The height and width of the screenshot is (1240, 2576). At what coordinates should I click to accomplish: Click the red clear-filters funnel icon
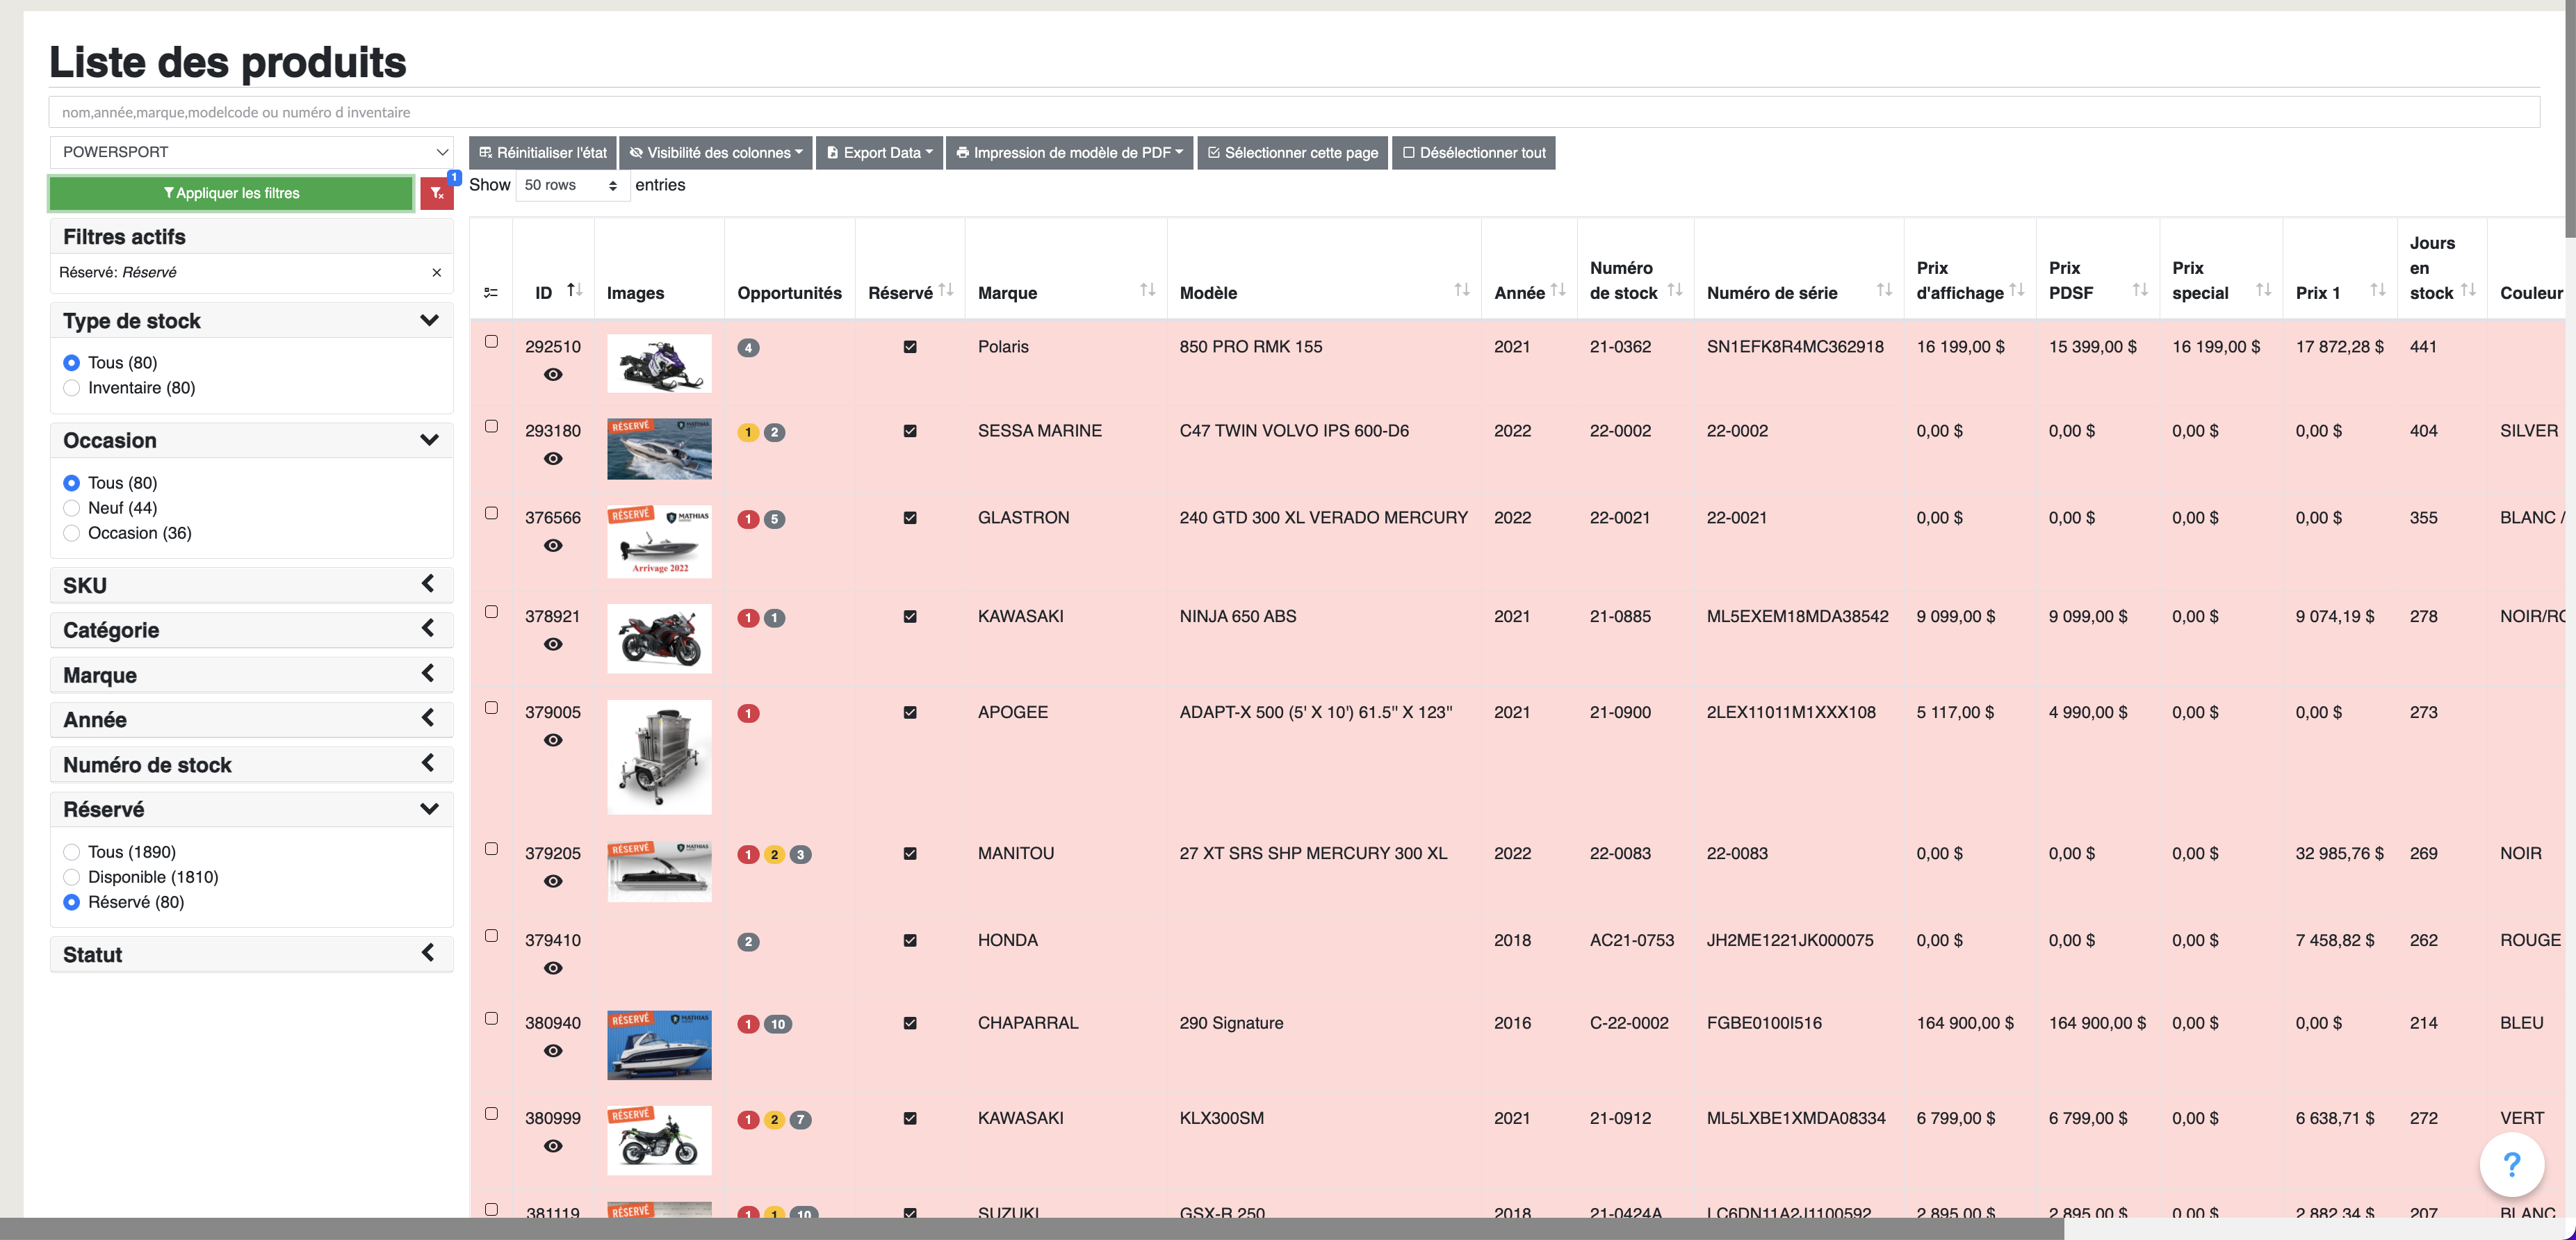pos(437,193)
